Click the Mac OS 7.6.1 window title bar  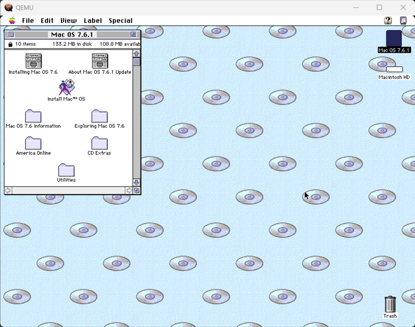72,35
